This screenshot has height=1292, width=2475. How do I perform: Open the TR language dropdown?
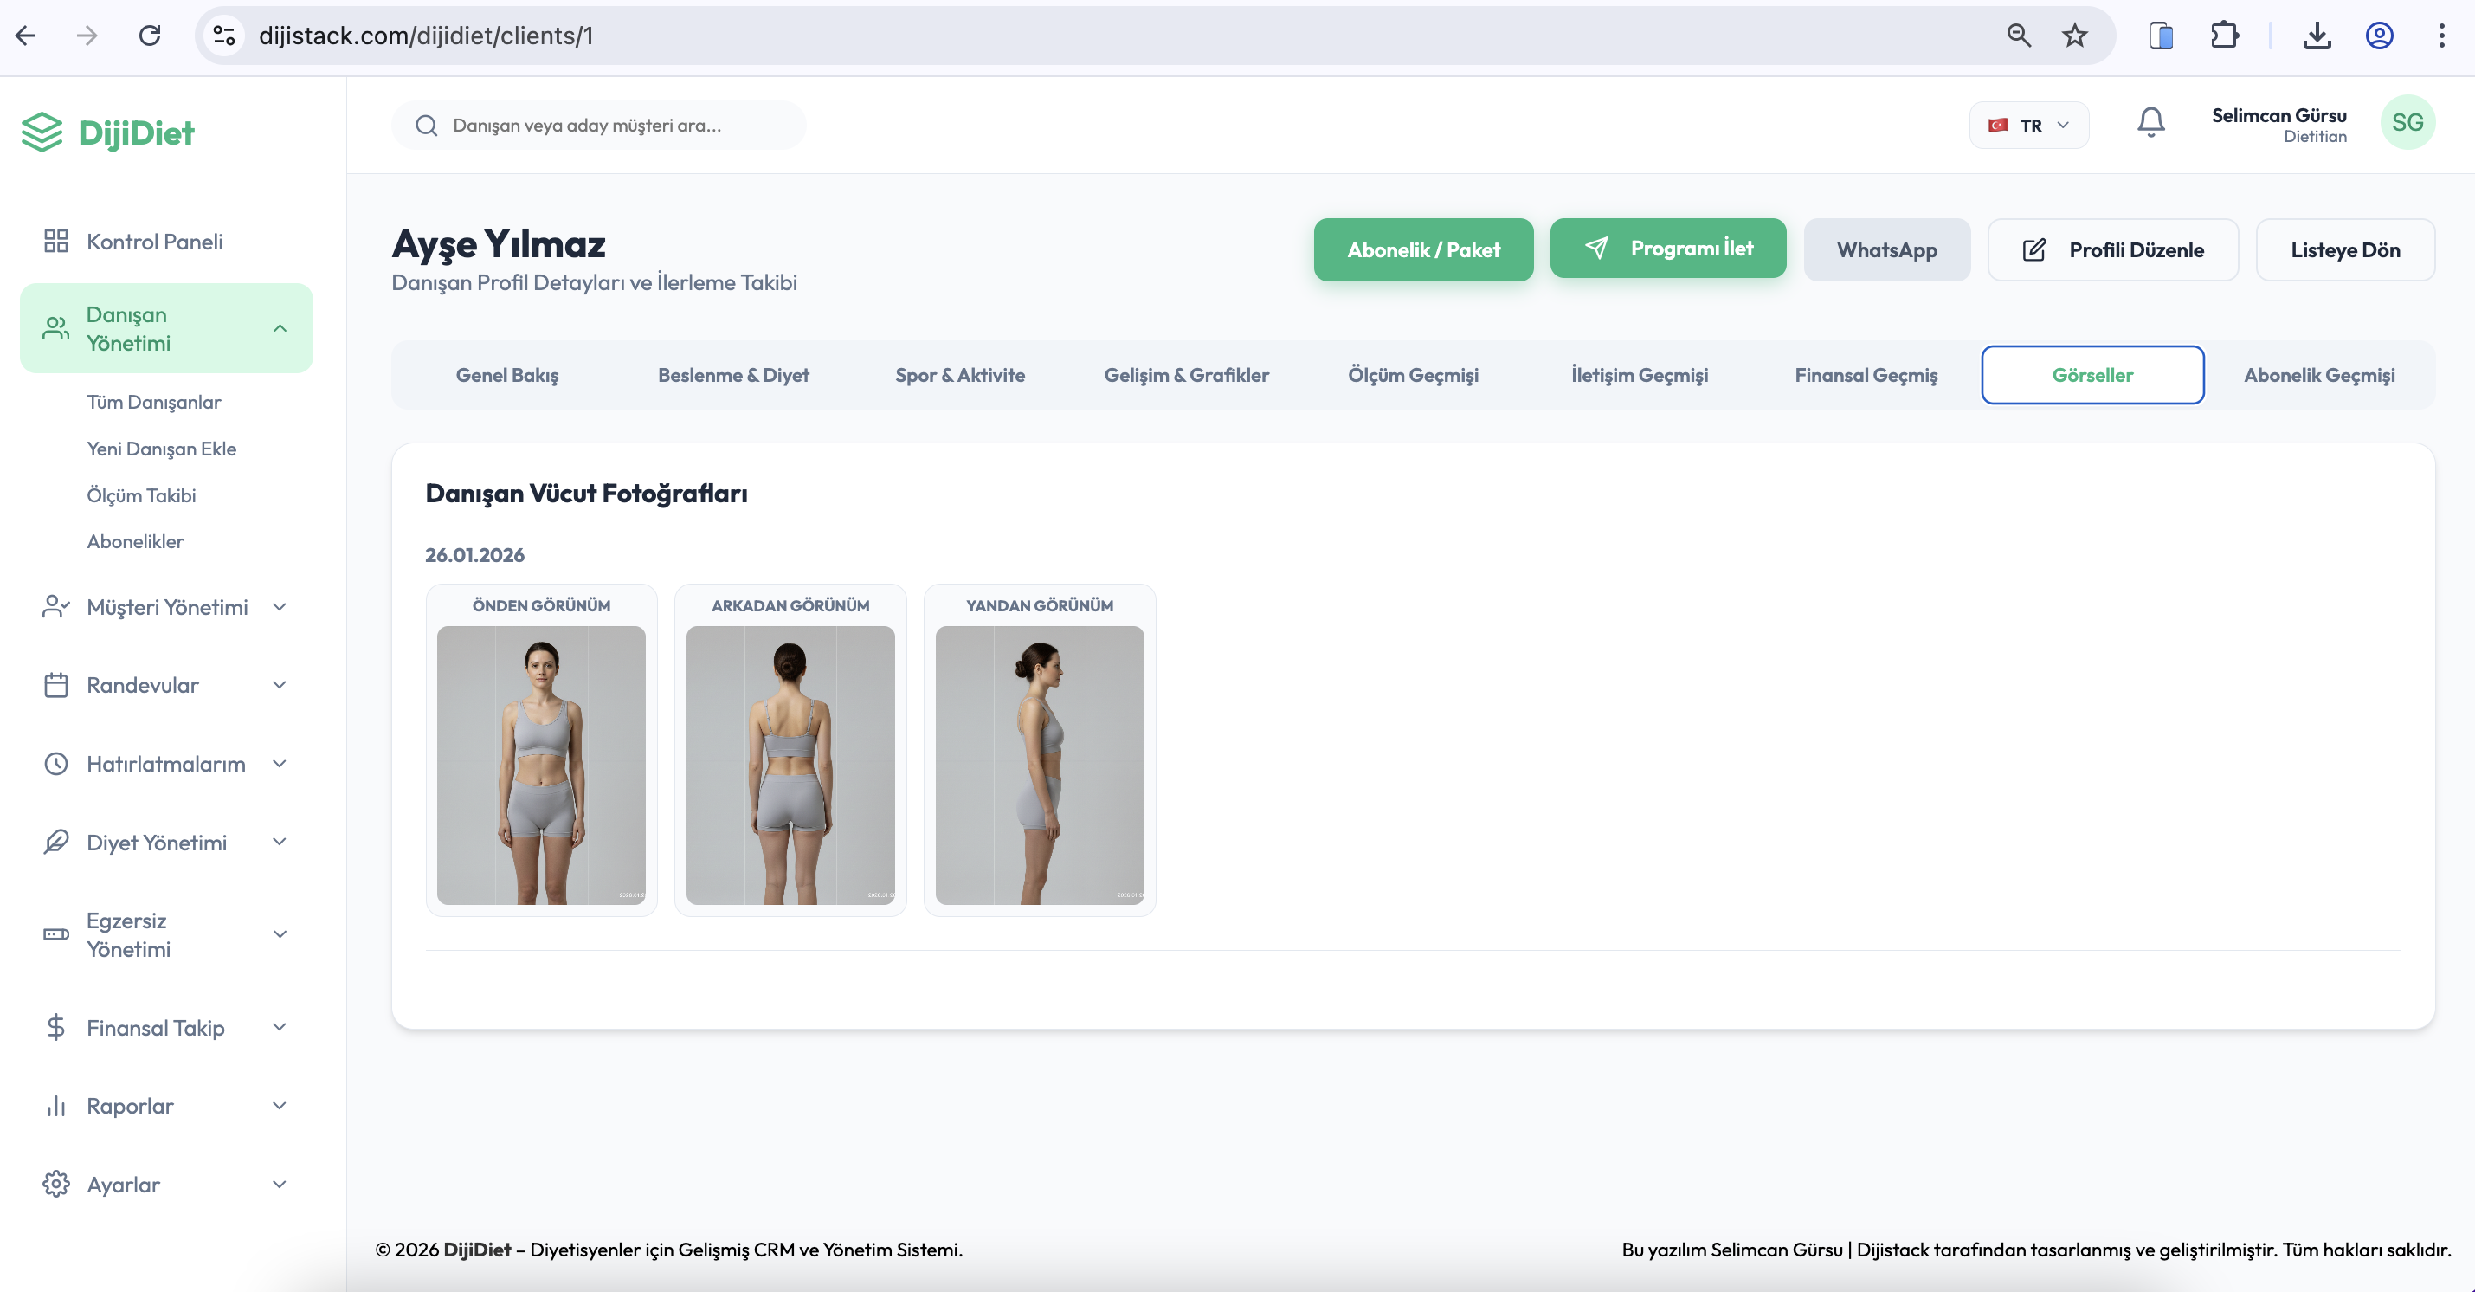(x=2028, y=124)
